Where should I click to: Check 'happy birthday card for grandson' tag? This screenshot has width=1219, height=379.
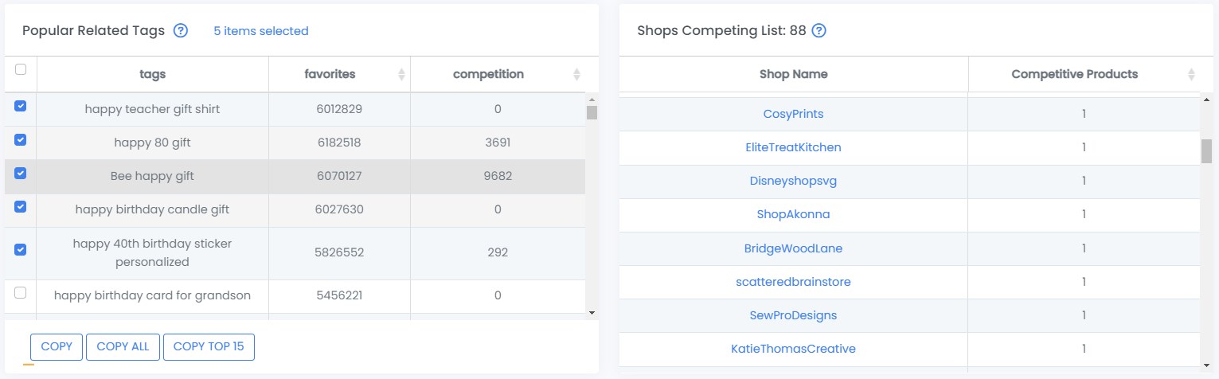tap(21, 293)
